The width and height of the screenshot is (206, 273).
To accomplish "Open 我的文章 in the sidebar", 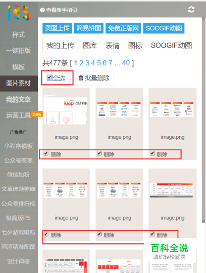I will 19,100.
